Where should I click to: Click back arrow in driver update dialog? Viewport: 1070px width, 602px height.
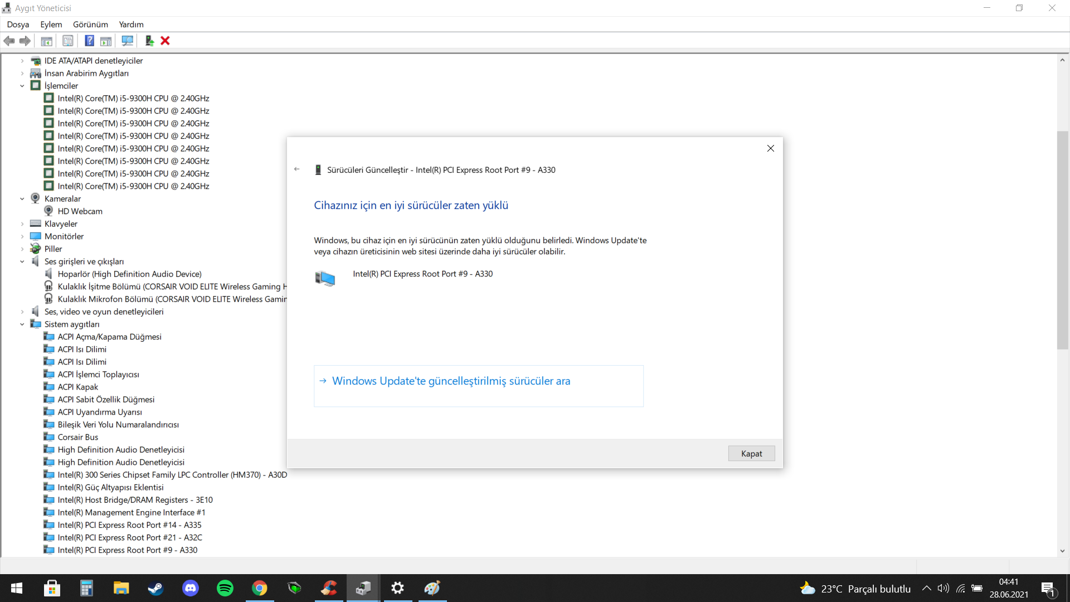point(297,169)
